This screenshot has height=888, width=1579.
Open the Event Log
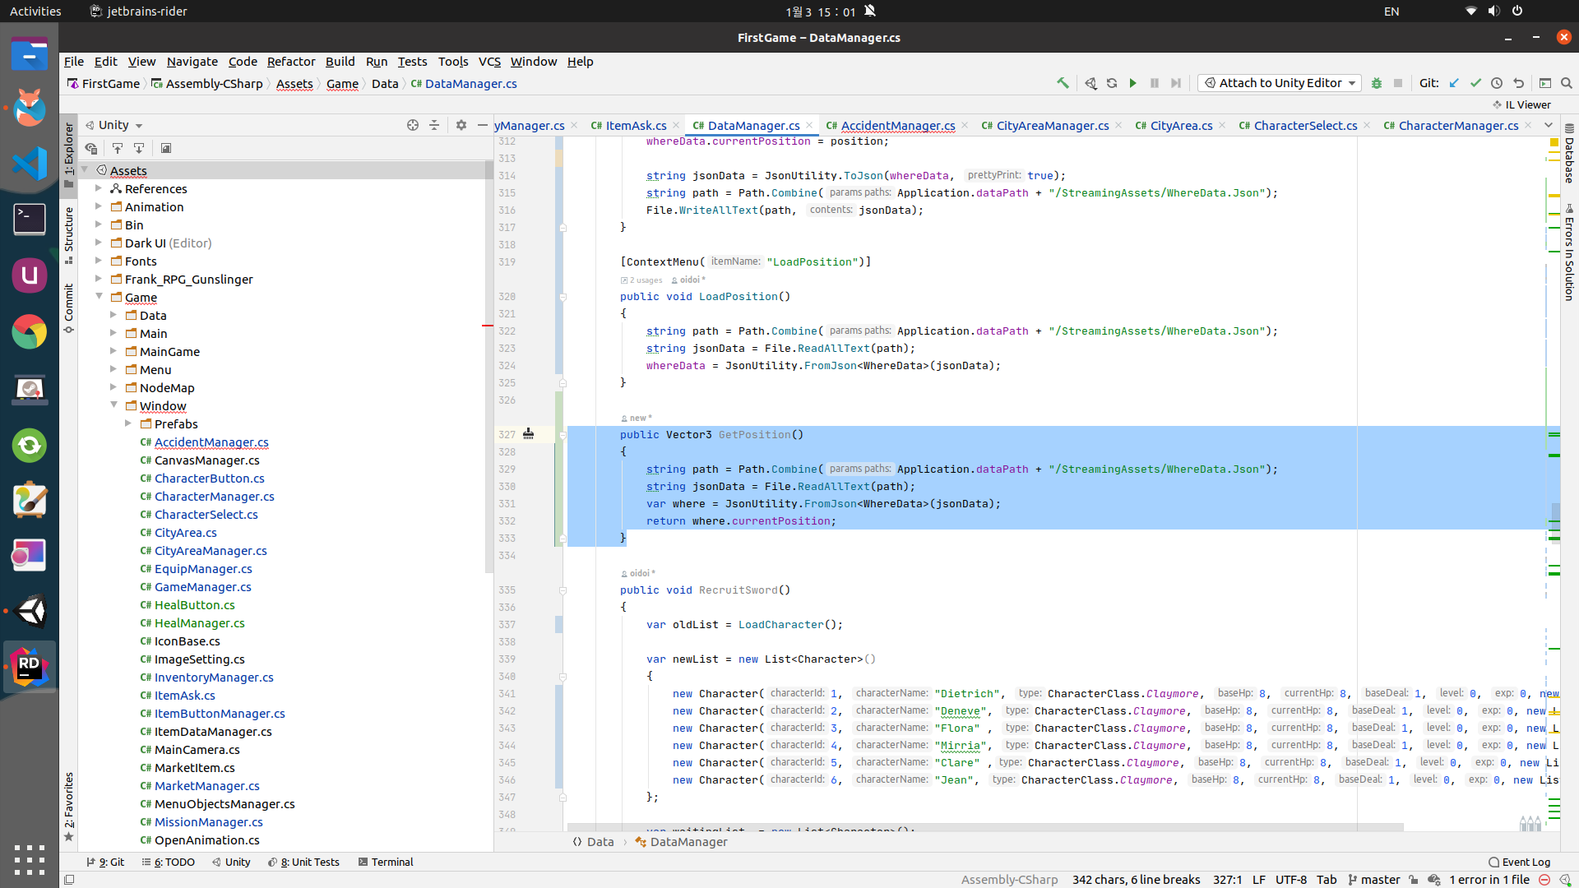tap(1520, 862)
